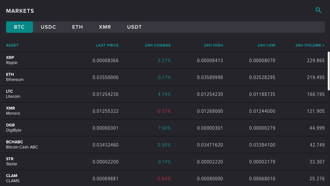
Task: Click the 0.14% change for STR
Action: click(165, 162)
